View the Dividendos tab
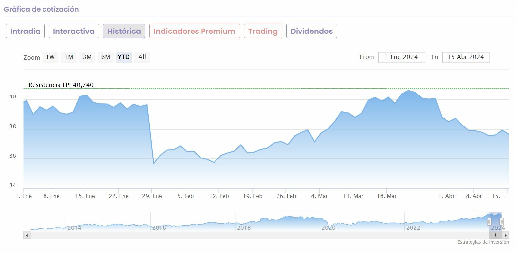Viewport: 516px width, 253px height. click(311, 31)
